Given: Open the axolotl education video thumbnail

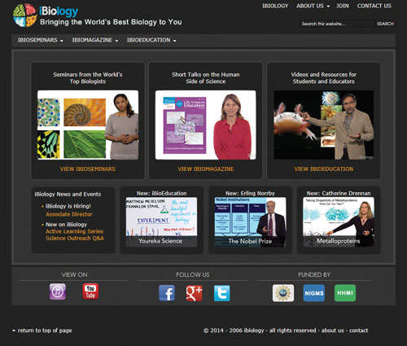Looking at the screenshot, I should click(x=324, y=125).
